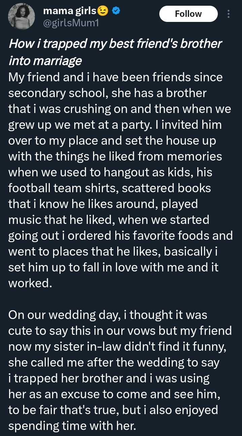Click the italic words 'into marriage'
242x436 pixels.
45,61
